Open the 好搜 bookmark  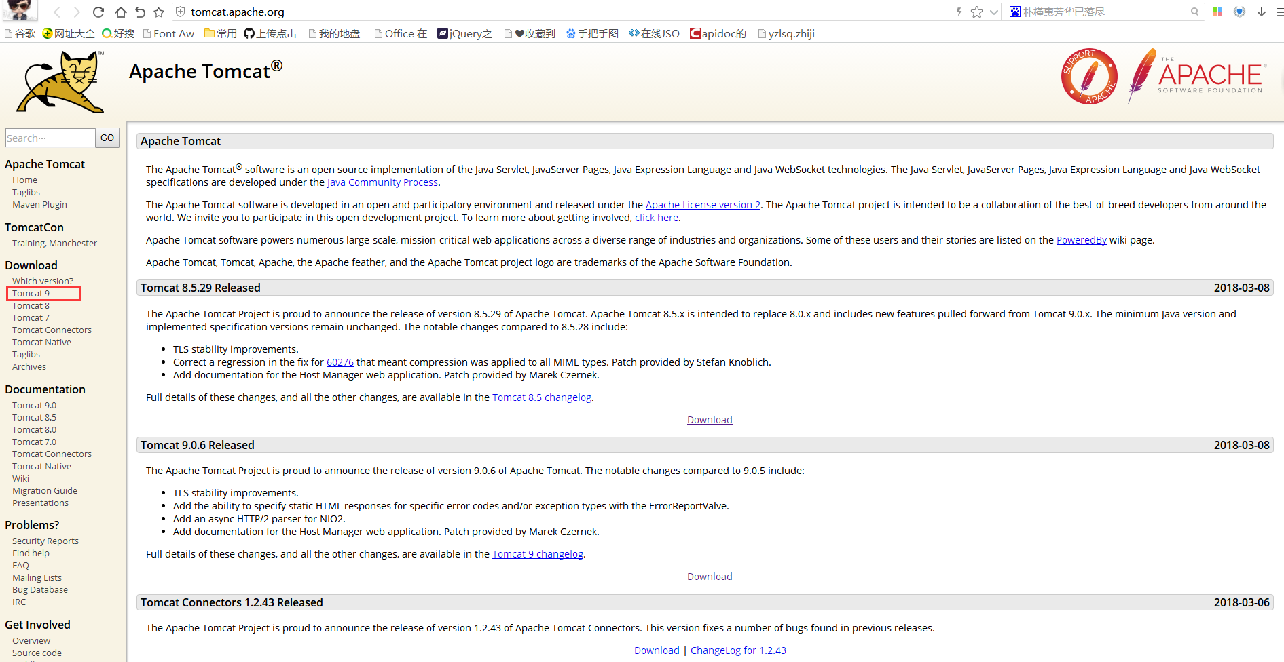118,33
